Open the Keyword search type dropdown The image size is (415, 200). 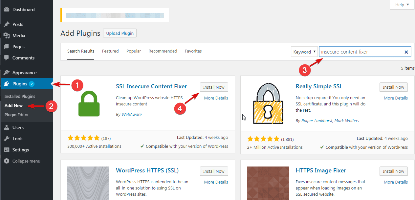click(x=304, y=52)
